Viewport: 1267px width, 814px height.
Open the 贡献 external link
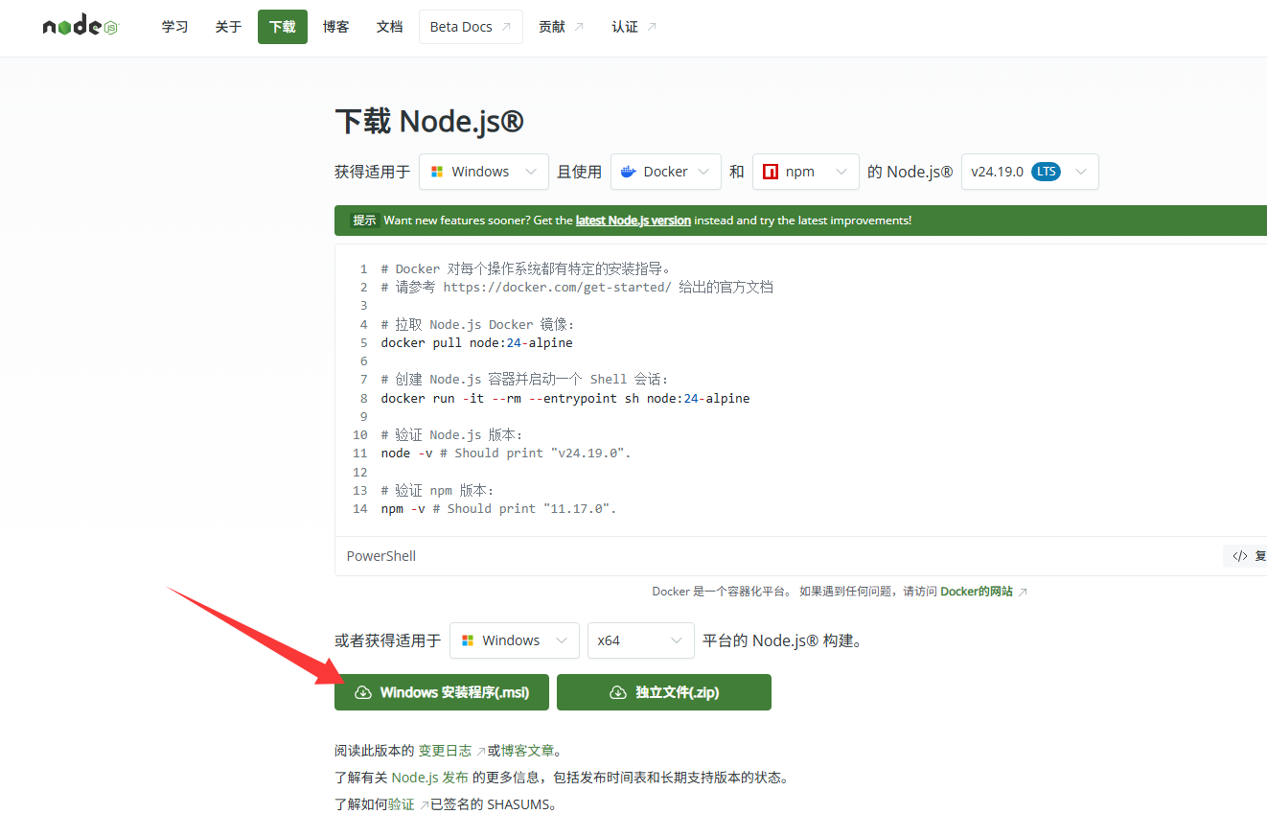tap(562, 27)
